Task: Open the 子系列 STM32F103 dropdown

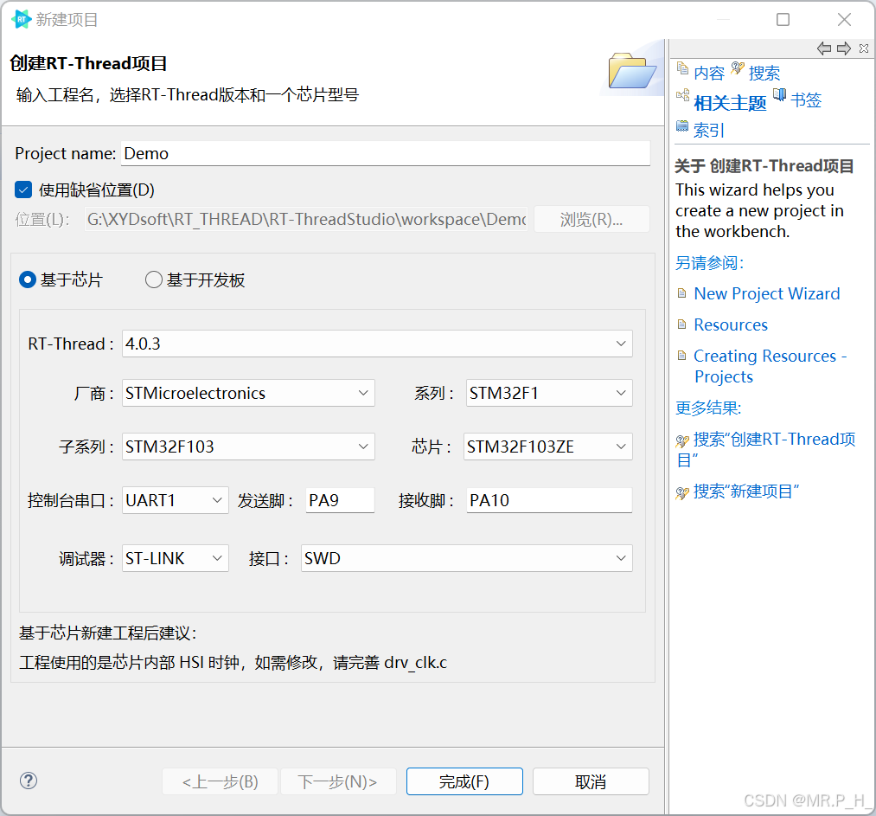Action: 248,447
